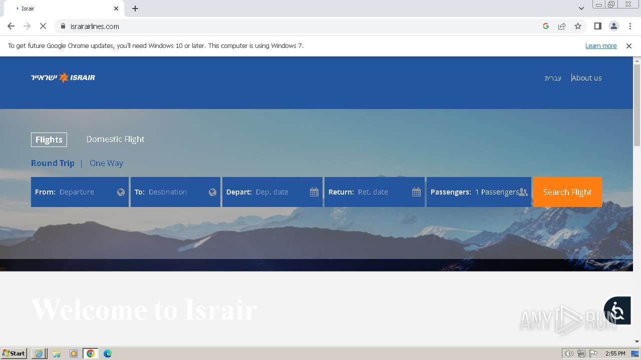Click the Google icon in address bar
641x360 pixels.
click(546, 26)
